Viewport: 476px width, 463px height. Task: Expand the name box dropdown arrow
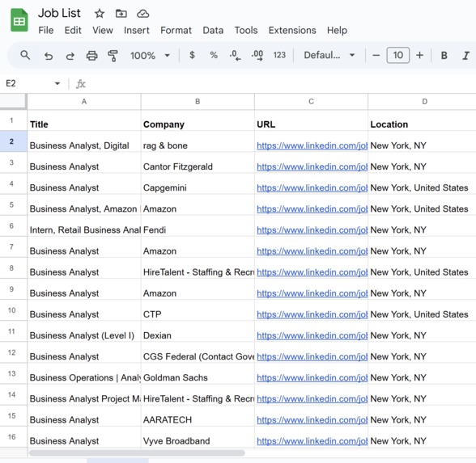(x=57, y=83)
